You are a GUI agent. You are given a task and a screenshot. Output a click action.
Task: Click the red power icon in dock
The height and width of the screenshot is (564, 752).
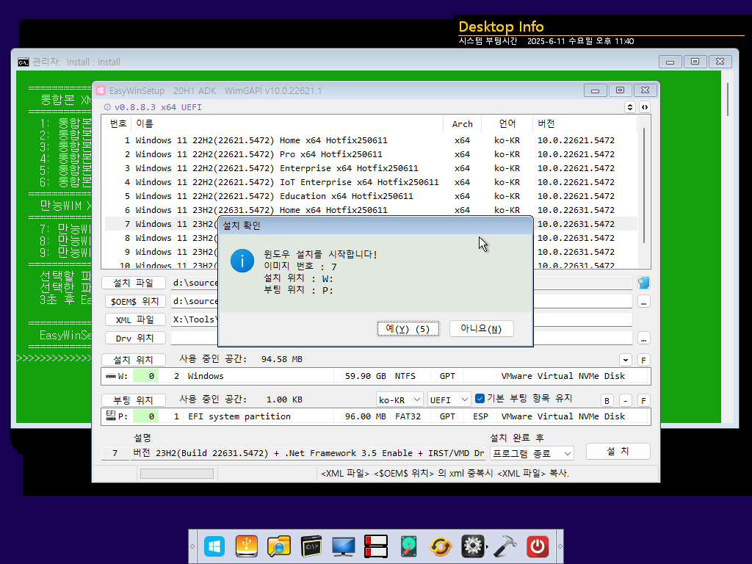(538, 546)
